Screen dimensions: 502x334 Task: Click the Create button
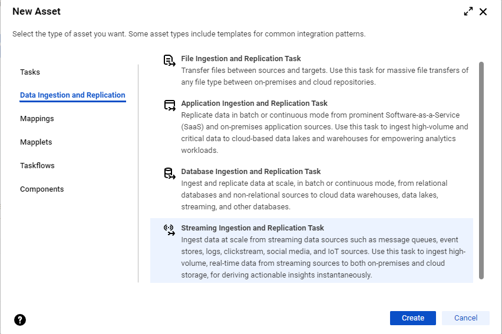[412, 318]
